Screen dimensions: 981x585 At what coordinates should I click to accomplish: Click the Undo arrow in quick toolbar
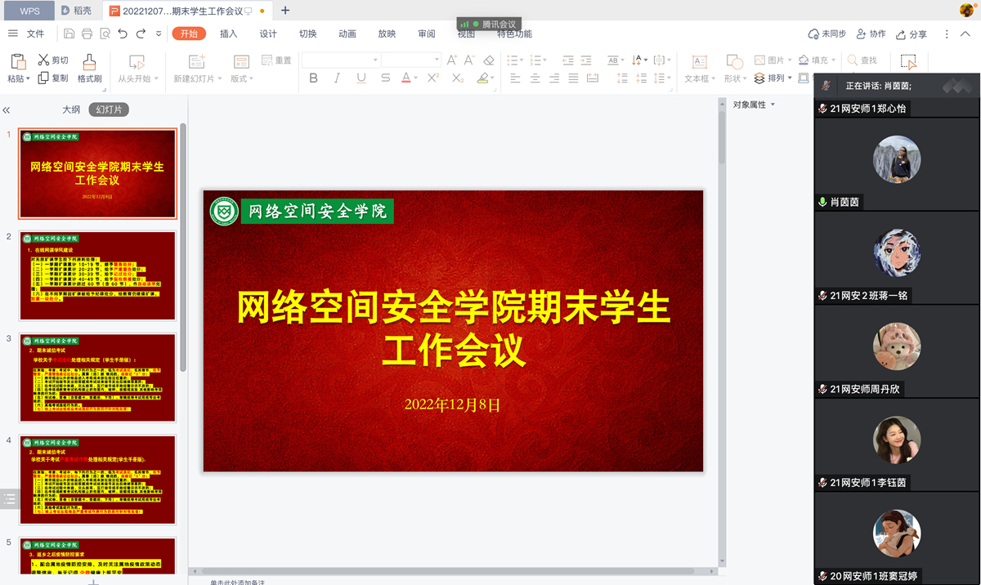pos(123,33)
